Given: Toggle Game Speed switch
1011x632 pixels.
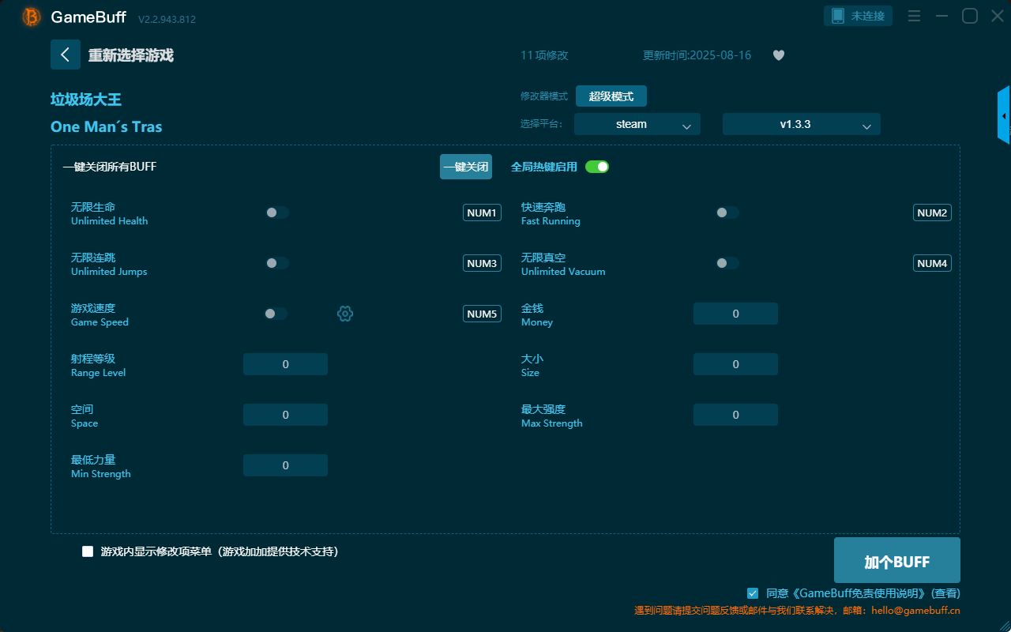Looking at the screenshot, I should [x=276, y=314].
